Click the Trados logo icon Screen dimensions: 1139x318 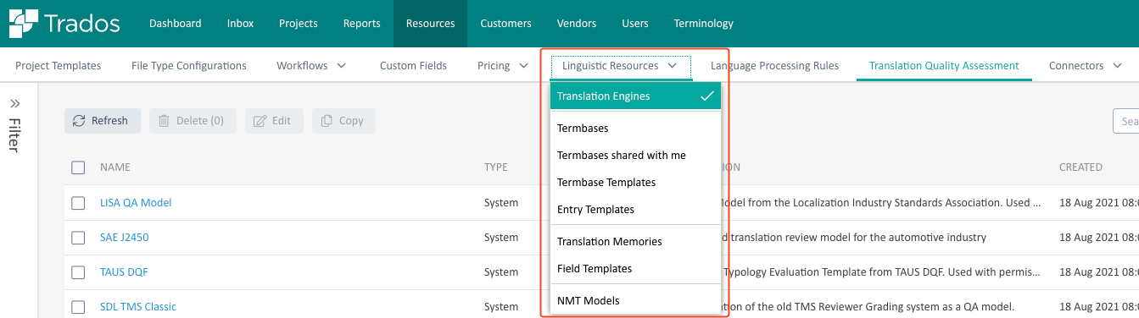[24, 23]
